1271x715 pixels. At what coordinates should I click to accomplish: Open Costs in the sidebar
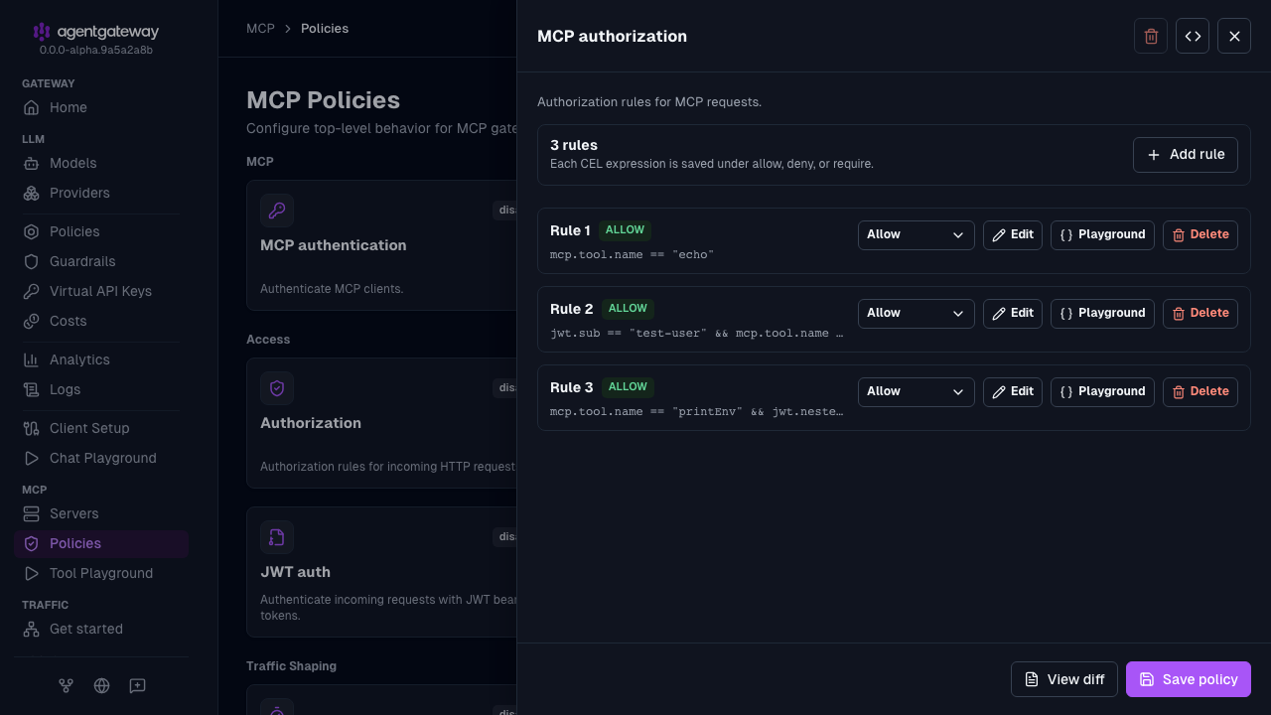[101, 321]
